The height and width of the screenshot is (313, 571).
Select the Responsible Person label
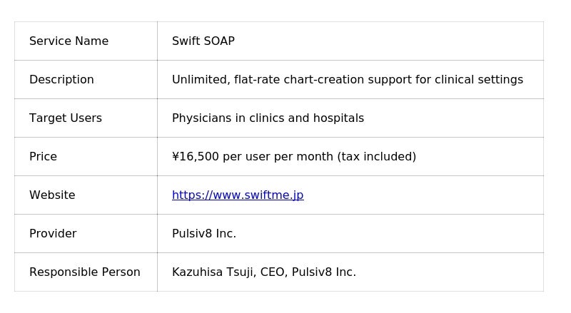pos(84,272)
